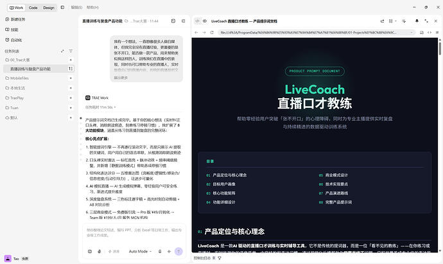Open the 帮助(H) menu
This screenshot has width=443, height=264.
click(92, 7)
